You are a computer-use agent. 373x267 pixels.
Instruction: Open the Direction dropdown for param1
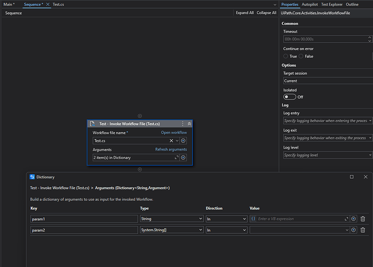tap(227, 219)
